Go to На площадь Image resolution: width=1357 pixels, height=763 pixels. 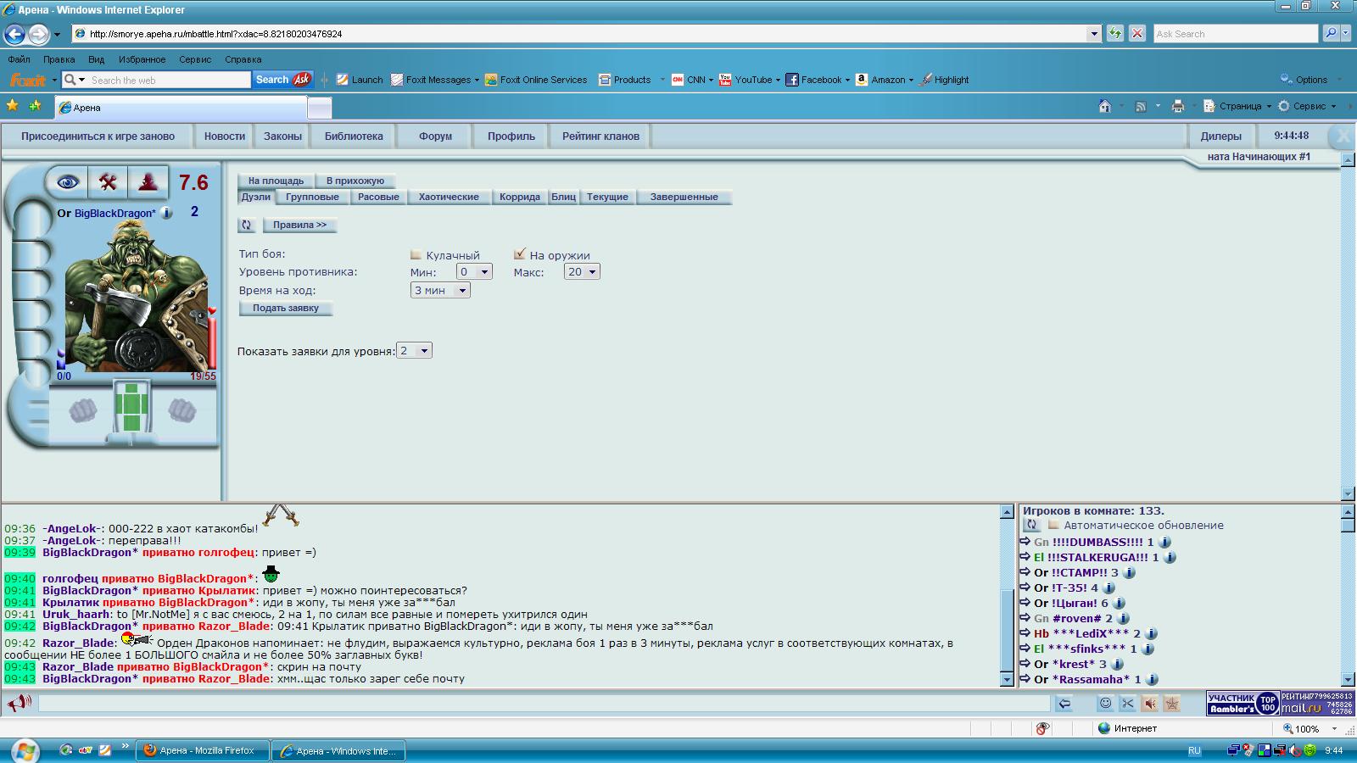[276, 181]
